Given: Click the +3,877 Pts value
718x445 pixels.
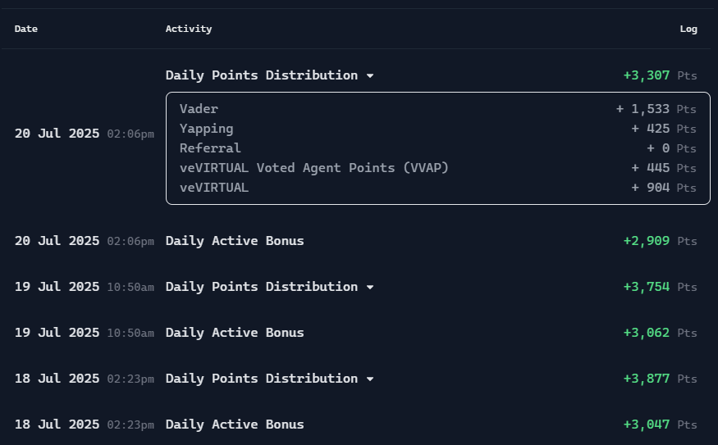Looking at the screenshot, I should click(x=660, y=379).
